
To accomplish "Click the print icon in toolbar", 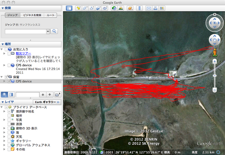I will click(155, 8).
